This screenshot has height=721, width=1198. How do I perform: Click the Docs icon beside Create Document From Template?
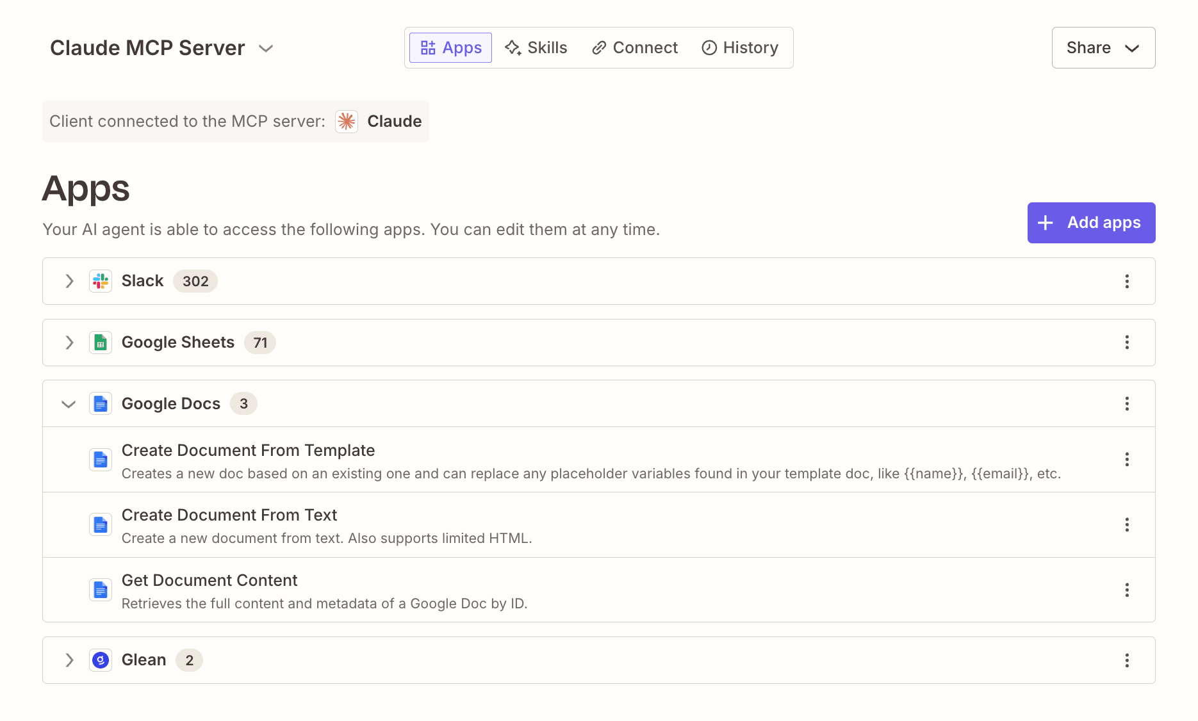(101, 459)
